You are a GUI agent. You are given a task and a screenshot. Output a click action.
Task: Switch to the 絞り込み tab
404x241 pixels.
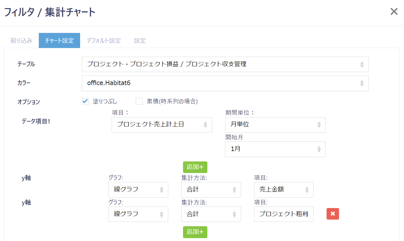point(21,41)
